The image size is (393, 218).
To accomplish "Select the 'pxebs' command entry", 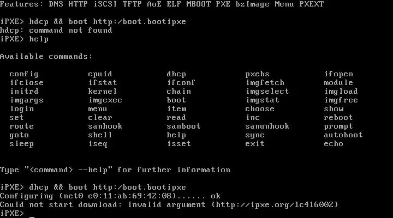I will coord(258,74).
